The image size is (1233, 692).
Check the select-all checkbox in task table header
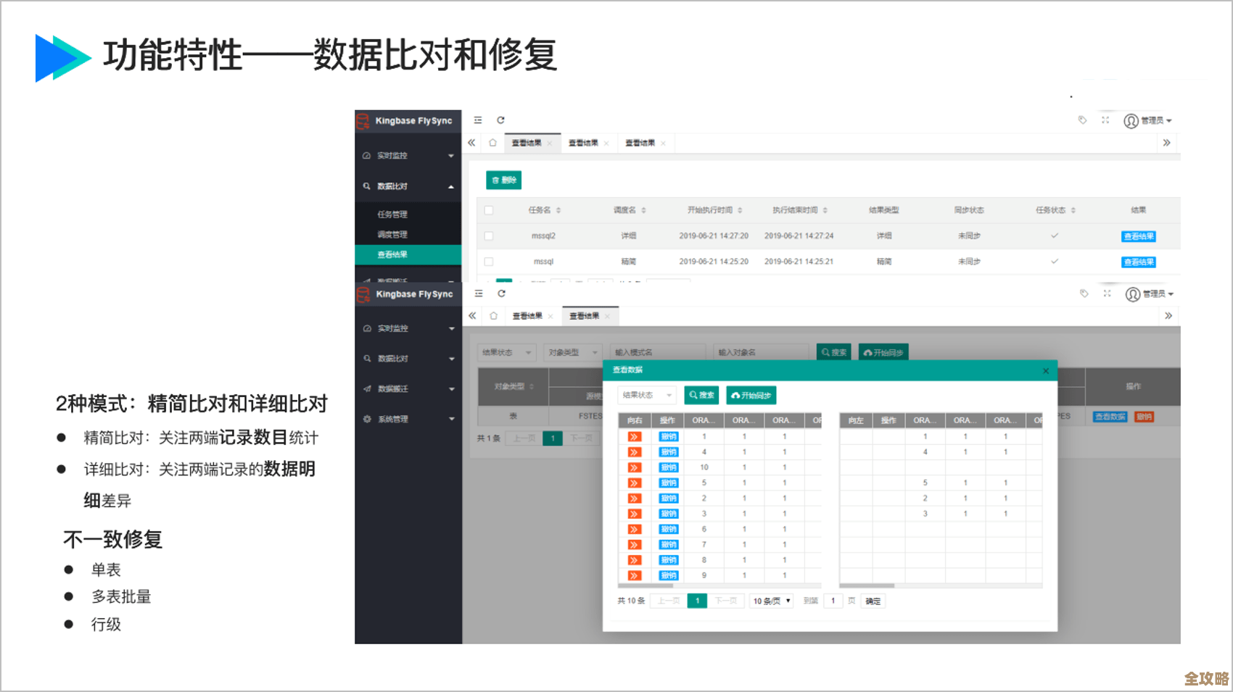[490, 209]
